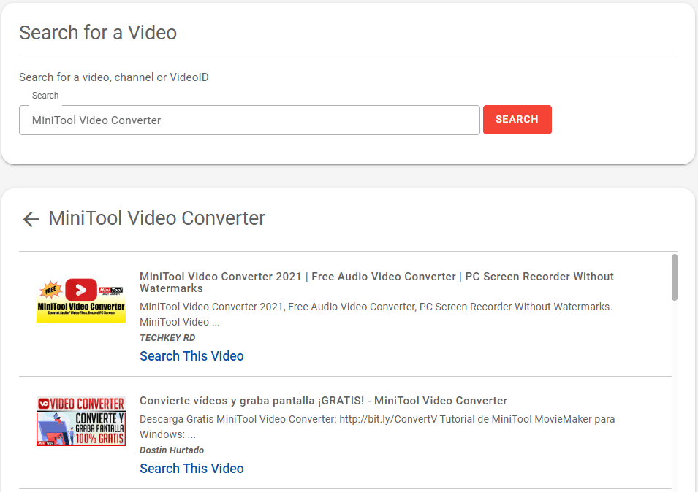The height and width of the screenshot is (492, 698).
Task: Click the red SEARCH button
Action: [517, 120]
